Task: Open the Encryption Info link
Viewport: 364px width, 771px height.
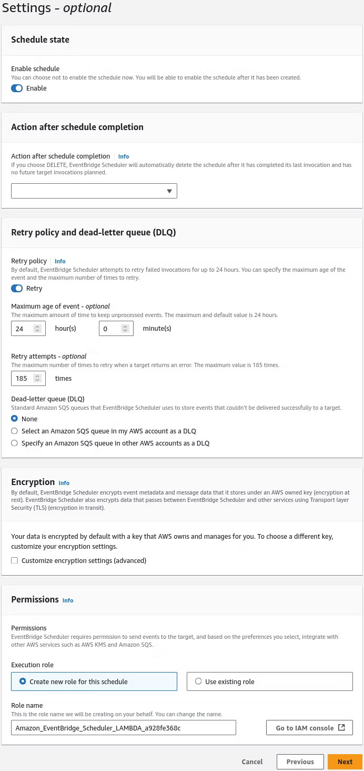Action: pos(64,483)
